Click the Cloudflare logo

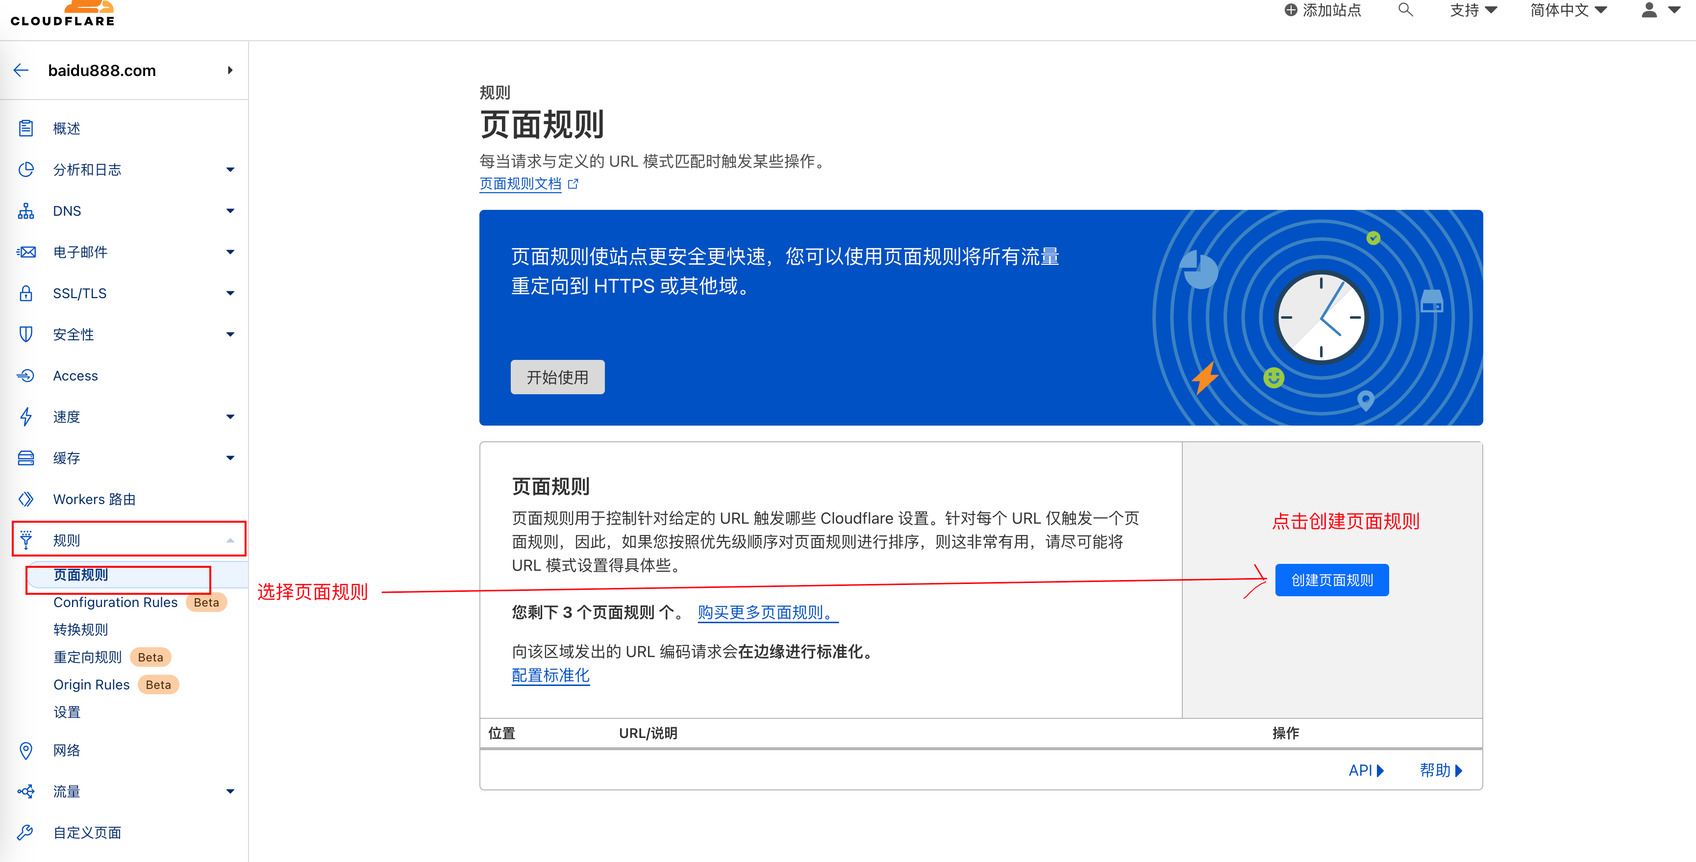(x=63, y=14)
